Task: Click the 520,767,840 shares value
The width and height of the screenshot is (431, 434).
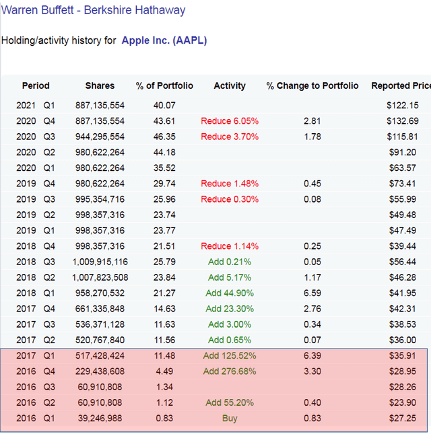Action: [100, 340]
